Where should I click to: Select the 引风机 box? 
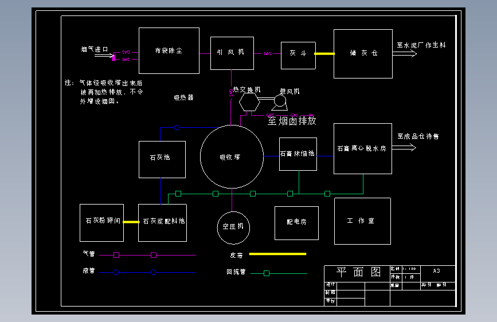point(232,53)
